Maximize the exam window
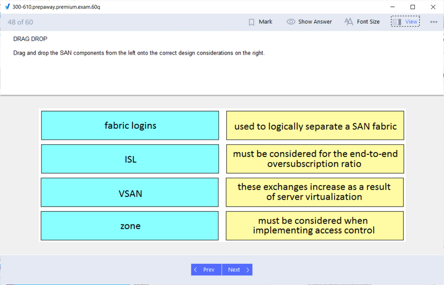The height and width of the screenshot is (285, 444). [413, 7]
